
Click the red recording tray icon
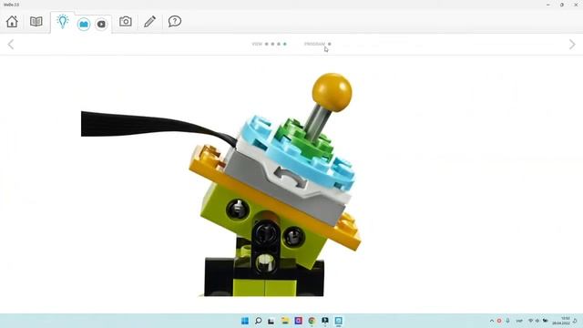click(499, 321)
